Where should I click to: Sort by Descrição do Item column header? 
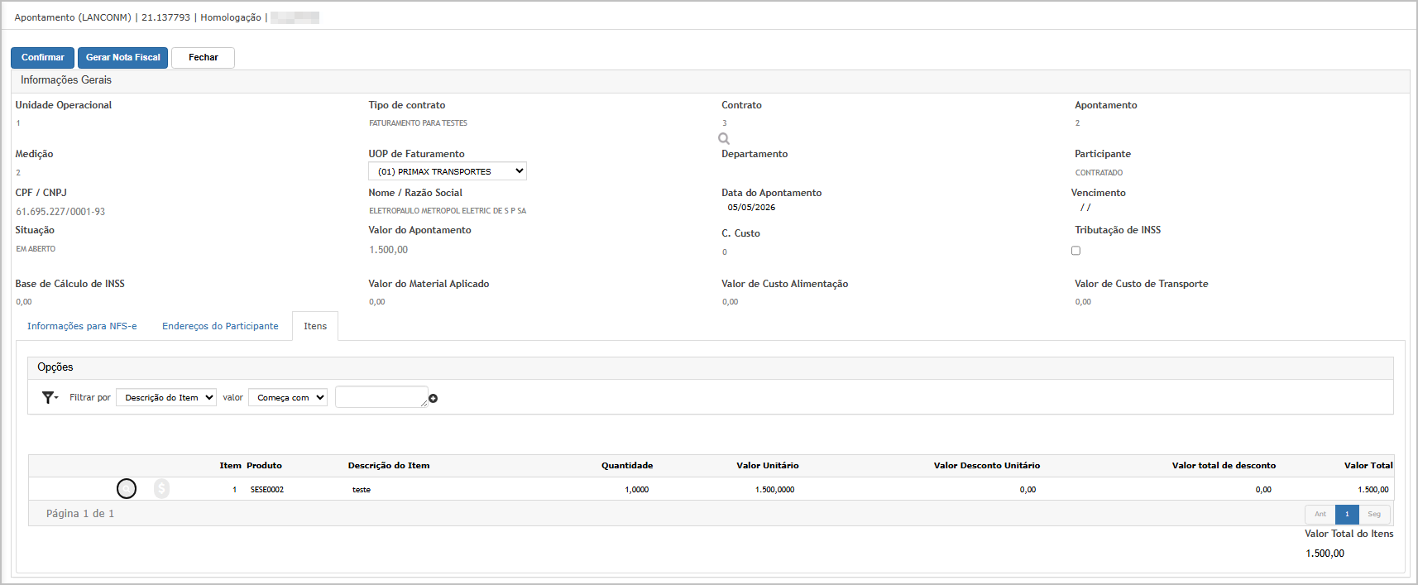(389, 466)
